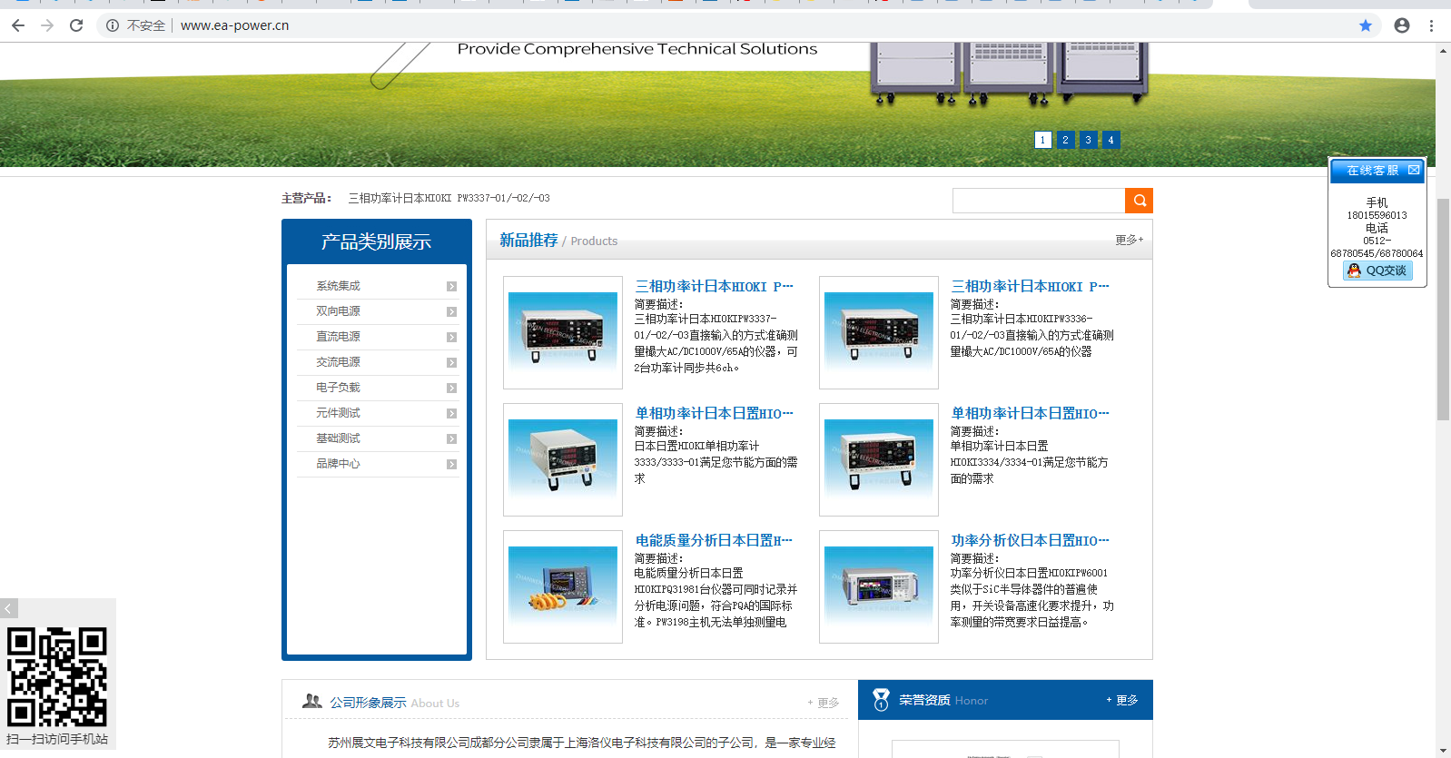Select banner slide 1

[x=1043, y=140]
